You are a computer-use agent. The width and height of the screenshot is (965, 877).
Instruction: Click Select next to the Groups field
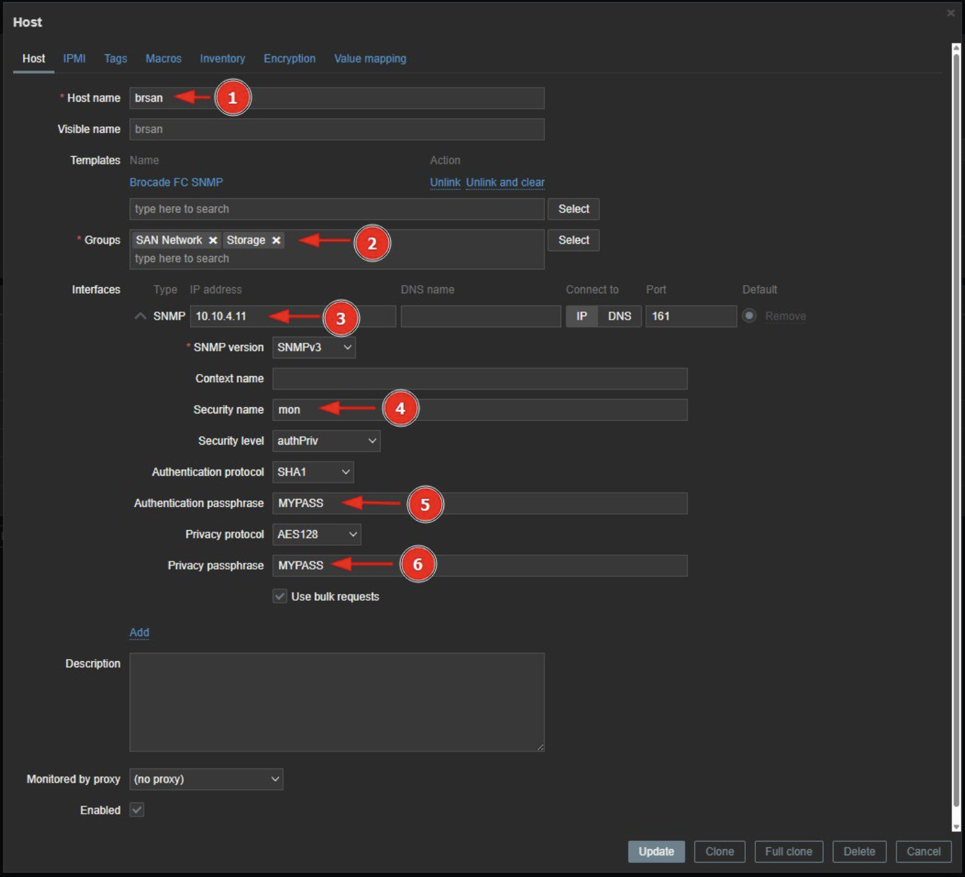(x=573, y=240)
